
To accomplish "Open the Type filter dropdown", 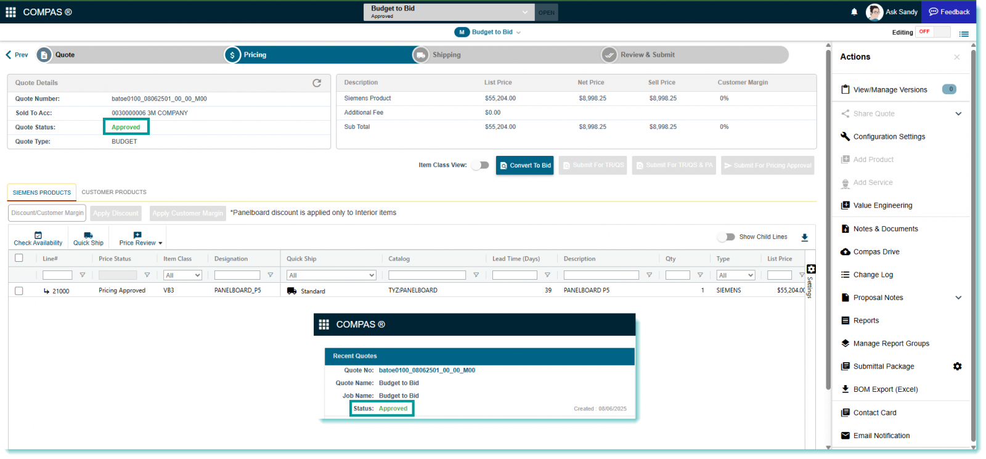I will pyautogui.click(x=736, y=275).
